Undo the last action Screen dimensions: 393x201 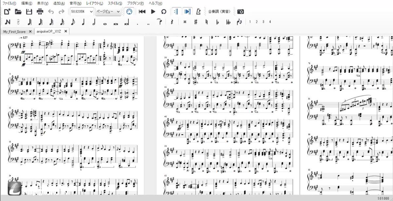pos(51,12)
